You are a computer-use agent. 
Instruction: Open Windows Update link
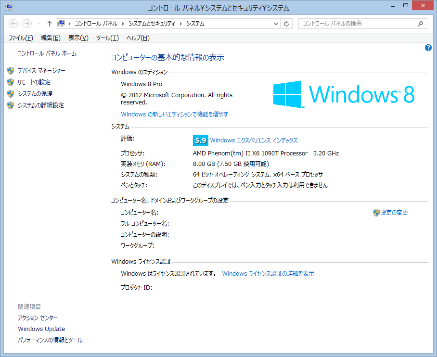pos(41,329)
